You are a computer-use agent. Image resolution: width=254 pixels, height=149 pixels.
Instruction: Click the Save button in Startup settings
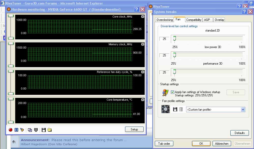[x=236, y=92]
